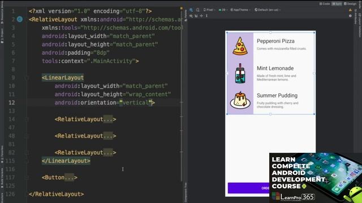Click the orientation for preview icon
This screenshot has height=203, width=362.
pyautogui.click(x=197, y=10)
